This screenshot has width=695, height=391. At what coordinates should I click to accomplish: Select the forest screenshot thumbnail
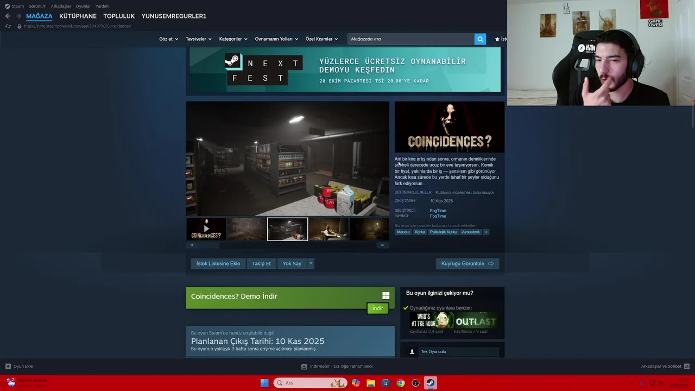click(247, 229)
